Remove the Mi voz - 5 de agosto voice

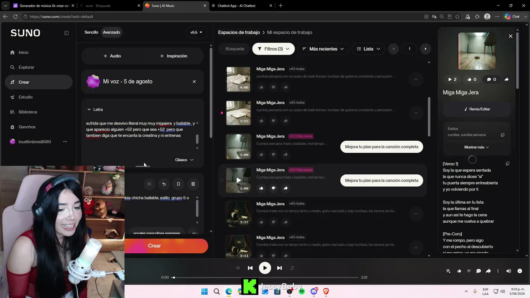coord(194,82)
